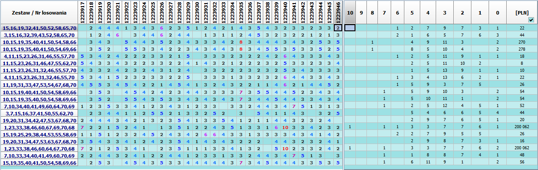Viewport: 538px width, 170px height.
Task: Click the 278 PLN winnings cell
Action: [x=522, y=49]
